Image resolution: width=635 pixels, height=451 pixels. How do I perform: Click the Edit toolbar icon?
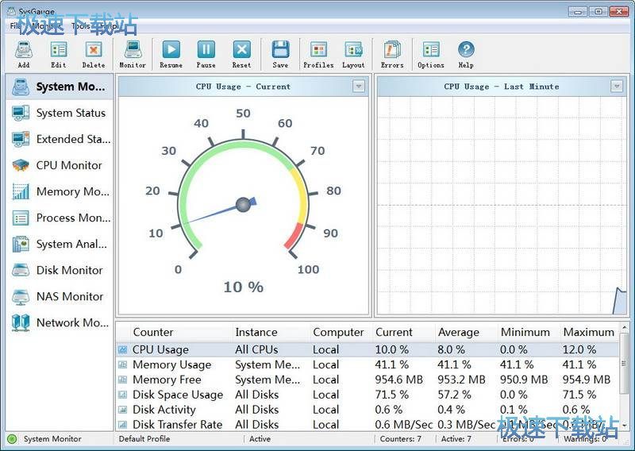[59, 51]
